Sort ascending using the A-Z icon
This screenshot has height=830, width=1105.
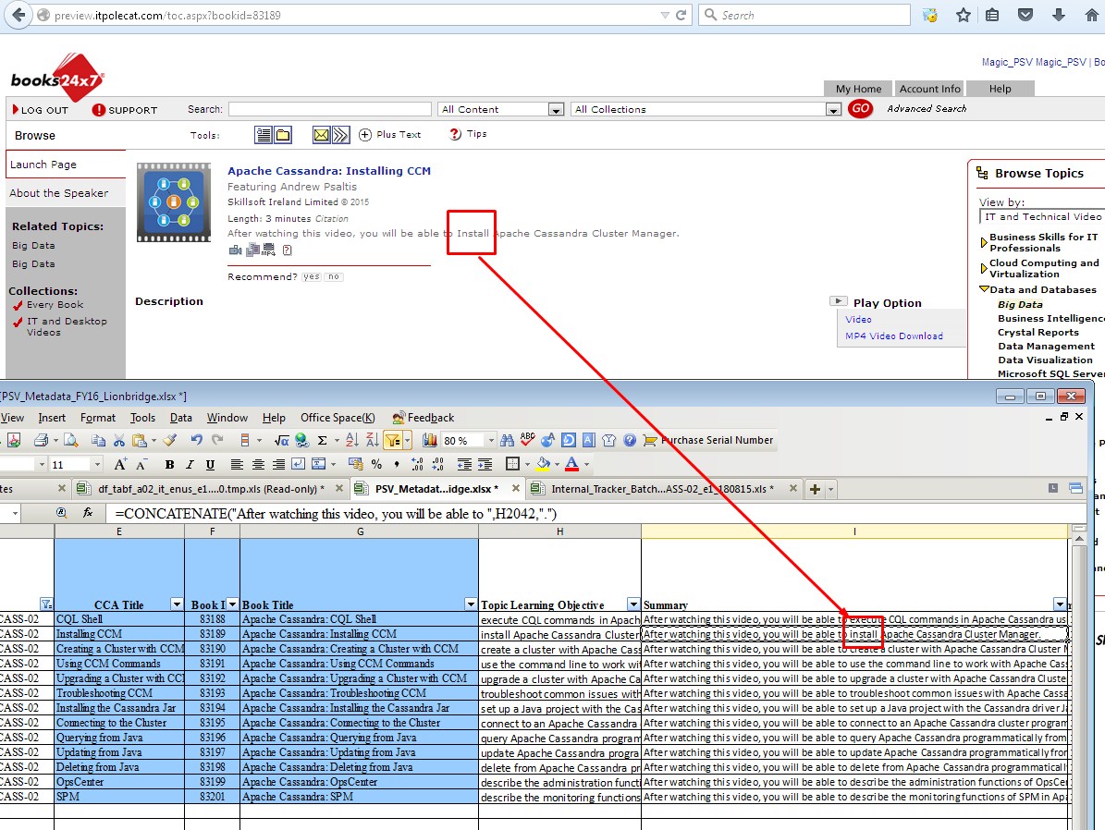click(352, 440)
